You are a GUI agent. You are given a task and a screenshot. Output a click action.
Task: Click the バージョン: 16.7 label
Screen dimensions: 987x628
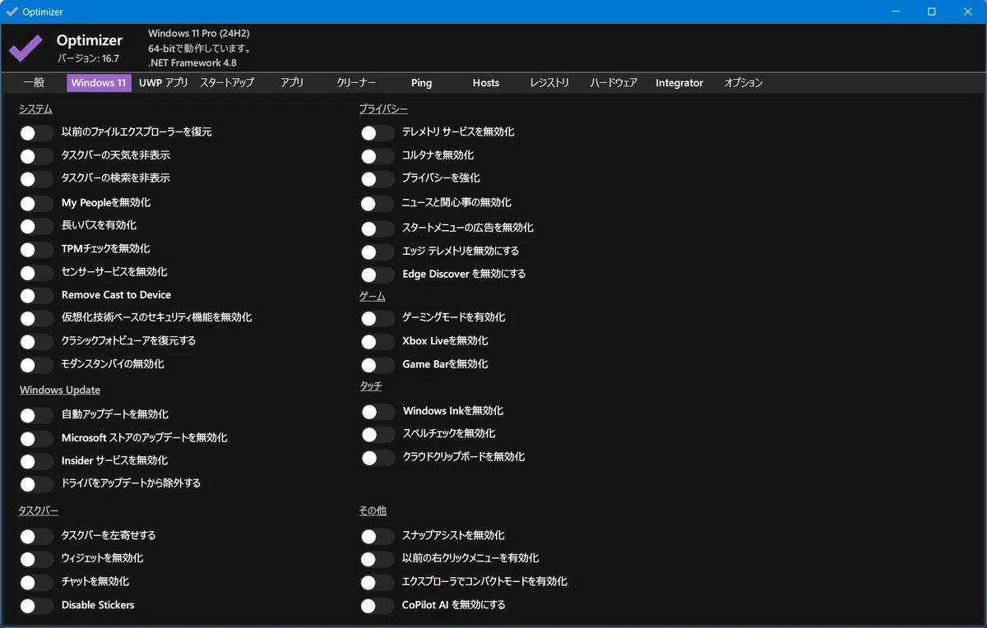tap(88, 58)
